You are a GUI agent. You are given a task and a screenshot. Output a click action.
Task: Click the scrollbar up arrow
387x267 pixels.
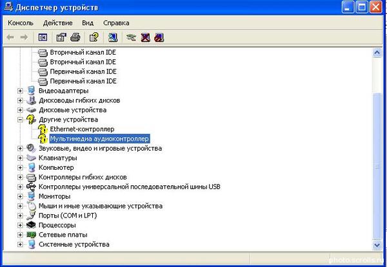tap(377, 53)
